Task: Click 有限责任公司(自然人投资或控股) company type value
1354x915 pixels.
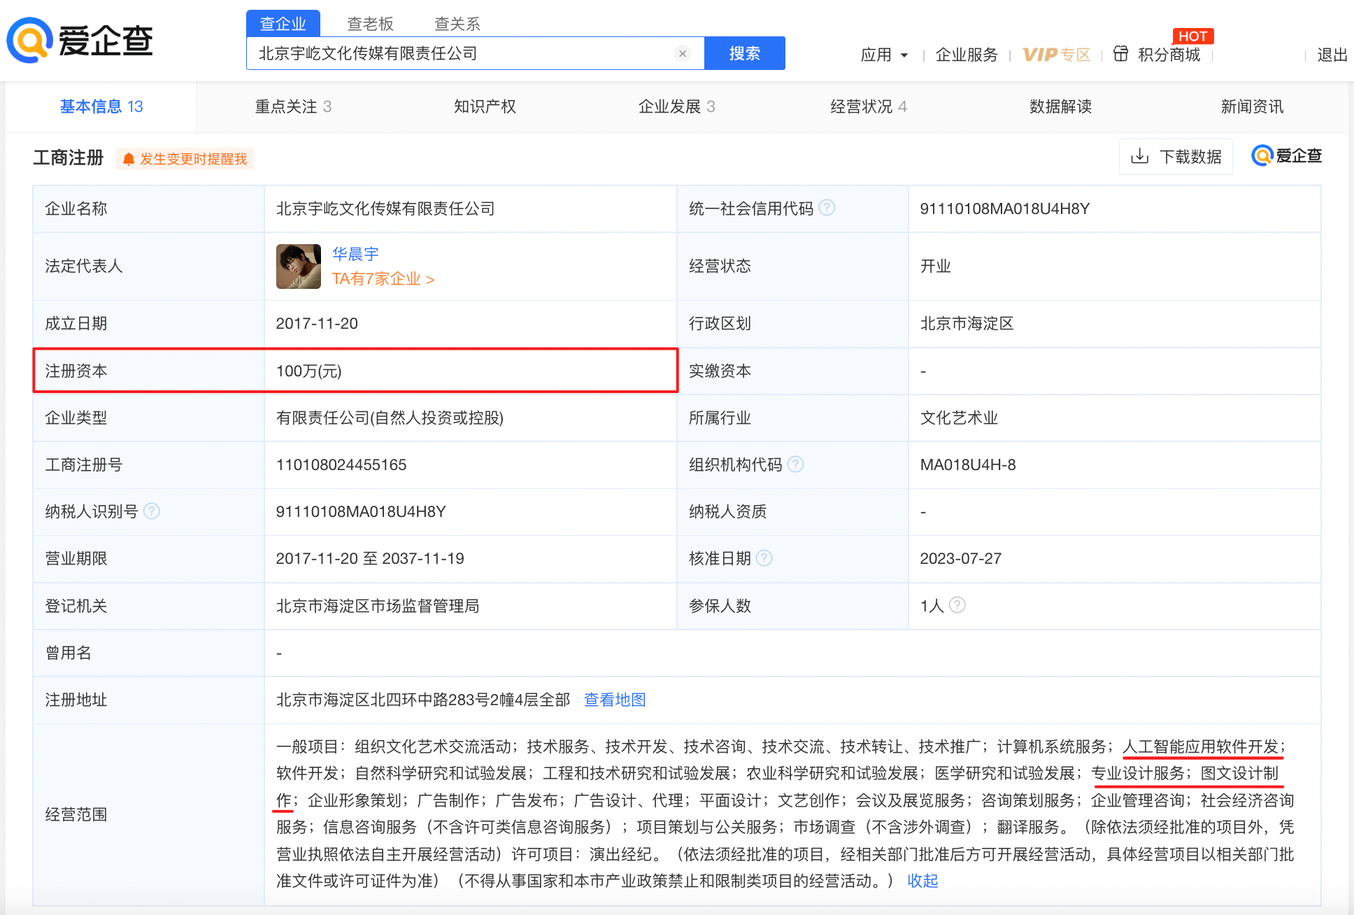Action: [x=390, y=418]
